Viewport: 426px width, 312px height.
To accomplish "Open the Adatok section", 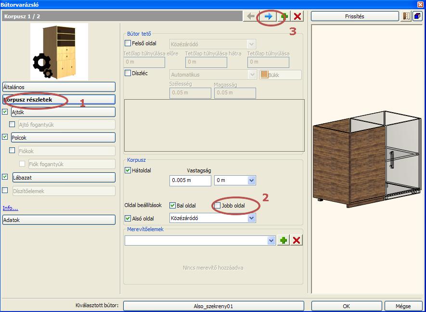I will coord(59,220).
